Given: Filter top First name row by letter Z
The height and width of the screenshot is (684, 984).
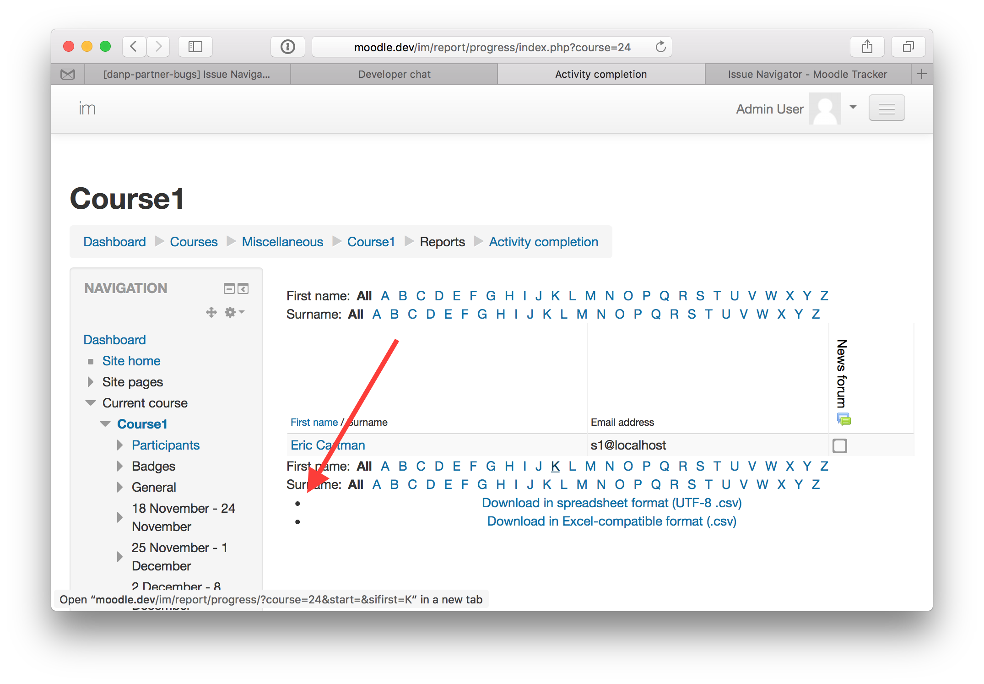Looking at the screenshot, I should click(824, 296).
